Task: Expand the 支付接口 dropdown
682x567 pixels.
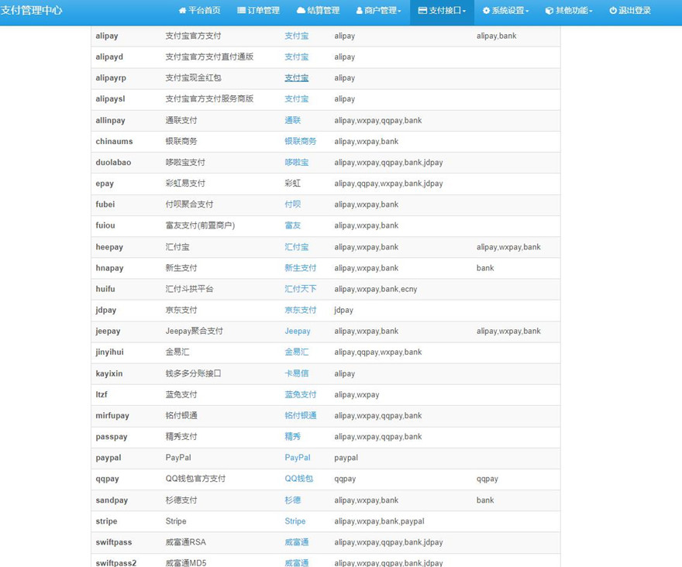Action: click(442, 10)
